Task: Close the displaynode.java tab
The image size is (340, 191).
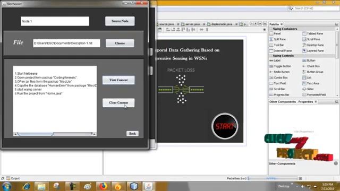Action: [x=236, y=24]
